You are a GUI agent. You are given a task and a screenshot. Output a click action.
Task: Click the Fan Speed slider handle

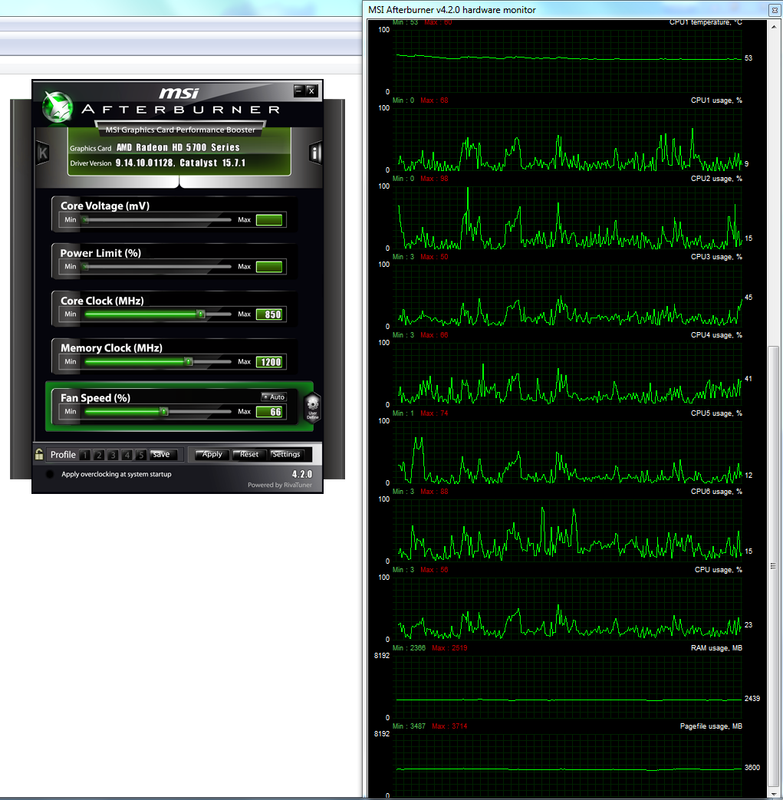coord(164,412)
